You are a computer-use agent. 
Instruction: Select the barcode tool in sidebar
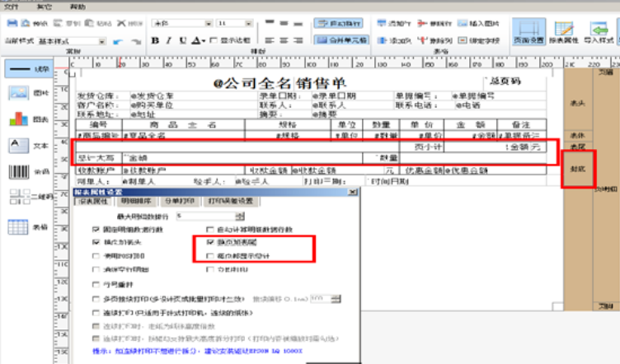click(20, 172)
